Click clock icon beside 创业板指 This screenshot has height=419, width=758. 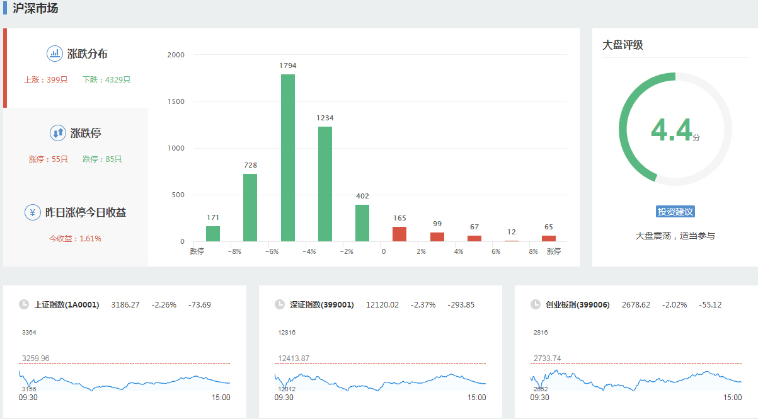pos(536,305)
